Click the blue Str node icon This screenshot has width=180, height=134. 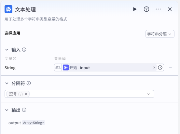[8, 9]
